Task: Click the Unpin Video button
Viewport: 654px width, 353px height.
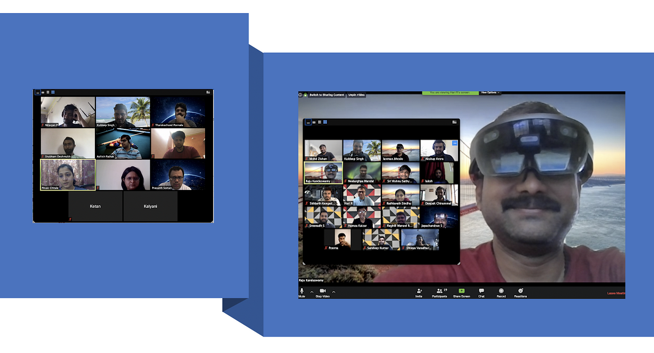Action: 356,95
